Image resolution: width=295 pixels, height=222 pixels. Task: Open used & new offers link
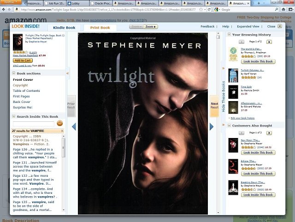(x=22, y=66)
